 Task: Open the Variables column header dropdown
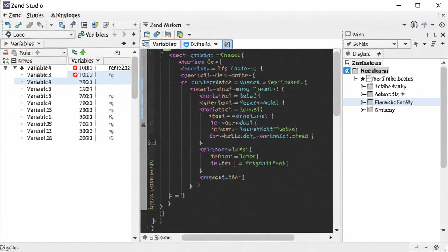tap(98, 61)
